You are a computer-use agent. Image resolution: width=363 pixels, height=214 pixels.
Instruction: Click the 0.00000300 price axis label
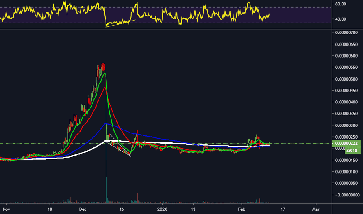[346, 125]
